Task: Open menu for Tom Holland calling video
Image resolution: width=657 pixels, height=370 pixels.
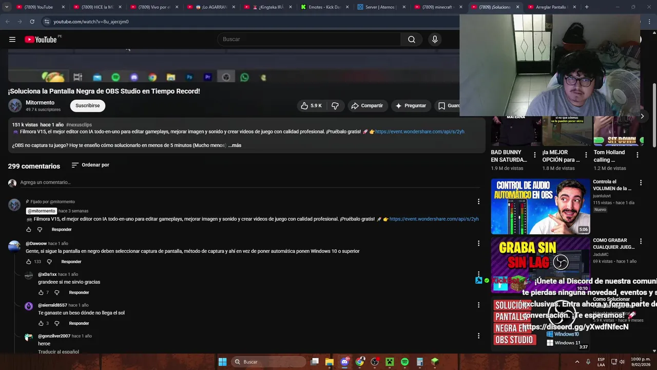Action: click(637, 155)
